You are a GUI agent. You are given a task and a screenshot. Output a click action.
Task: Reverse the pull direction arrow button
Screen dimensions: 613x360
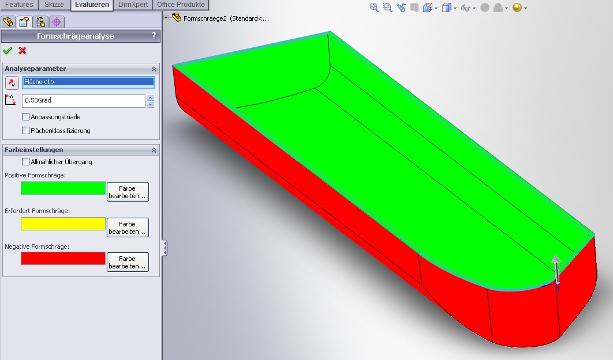tap(12, 83)
